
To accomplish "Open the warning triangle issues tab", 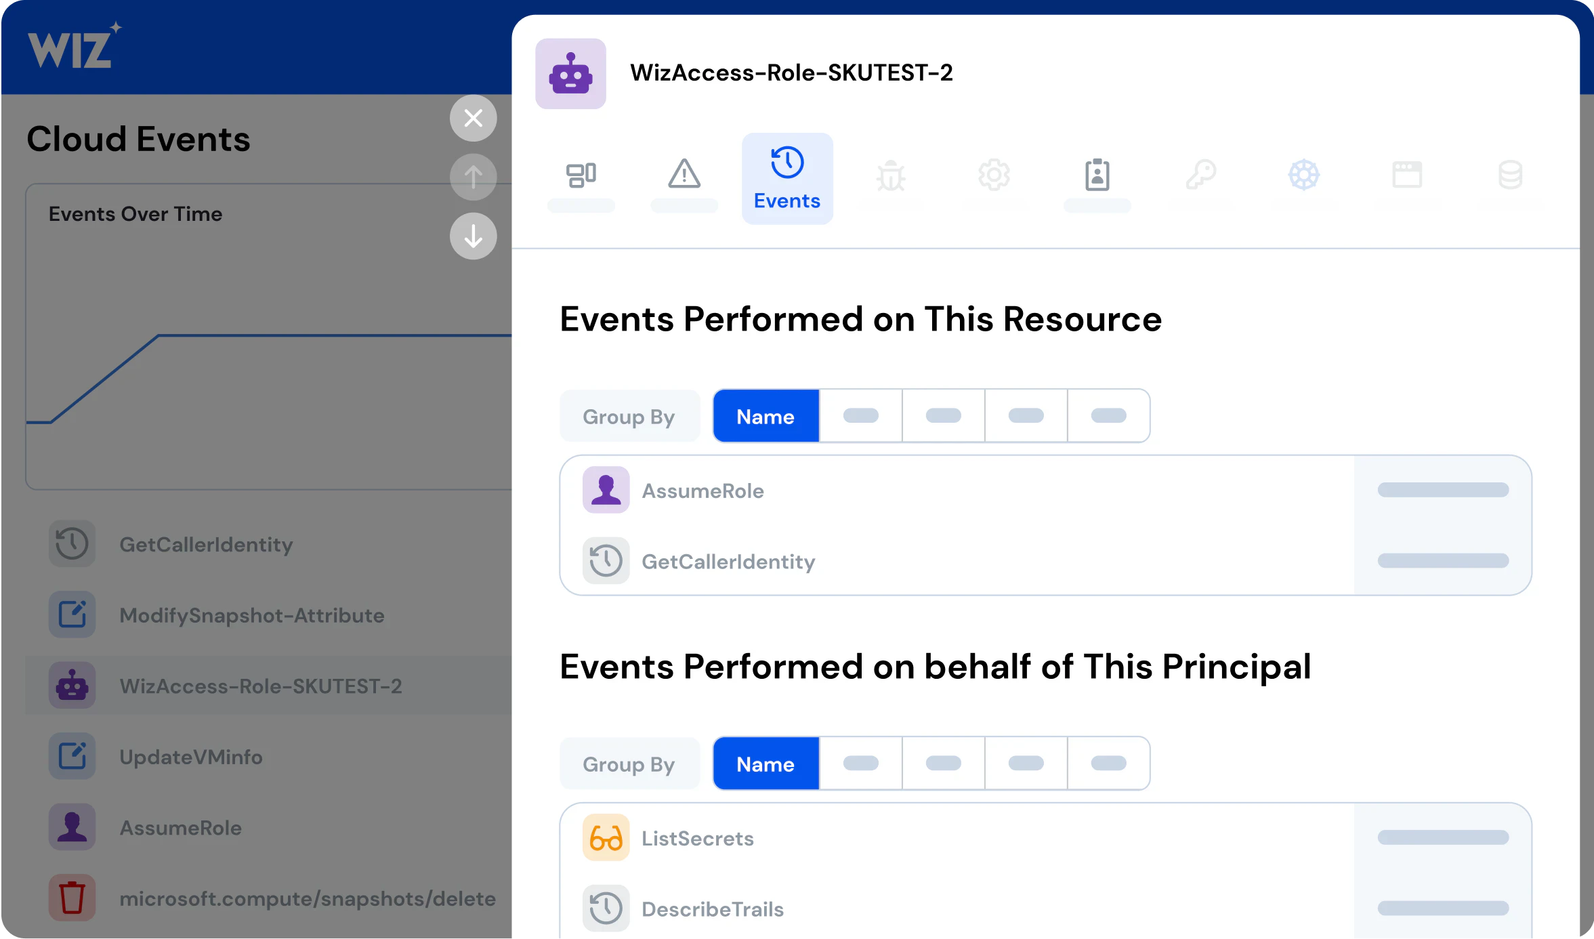I will [684, 173].
